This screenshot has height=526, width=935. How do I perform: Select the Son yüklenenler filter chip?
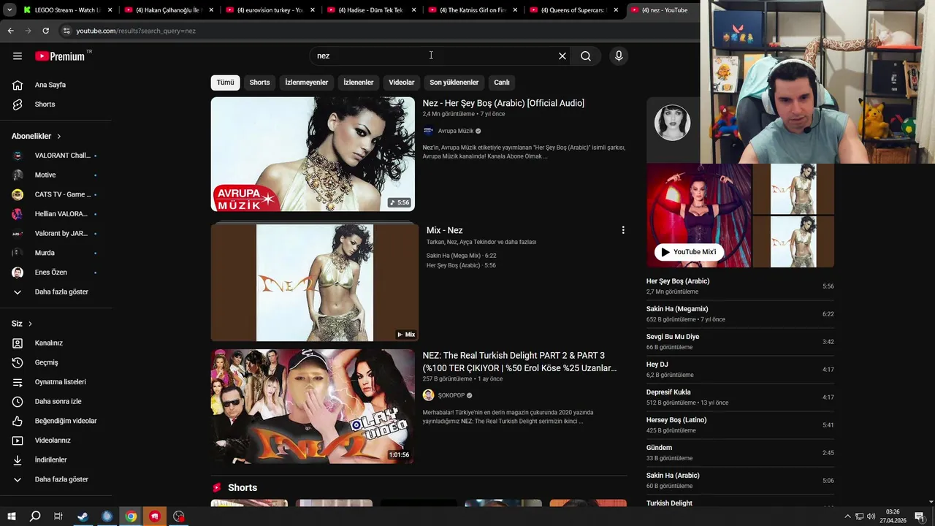pos(454,83)
